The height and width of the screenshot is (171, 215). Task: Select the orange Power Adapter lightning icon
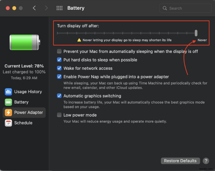tap(8, 113)
